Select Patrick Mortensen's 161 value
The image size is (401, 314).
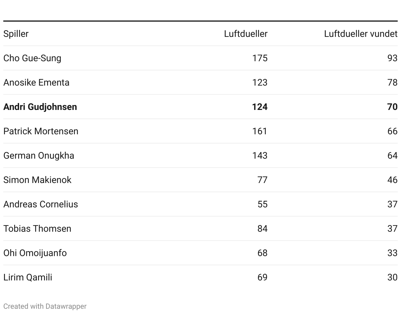pyautogui.click(x=260, y=131)
